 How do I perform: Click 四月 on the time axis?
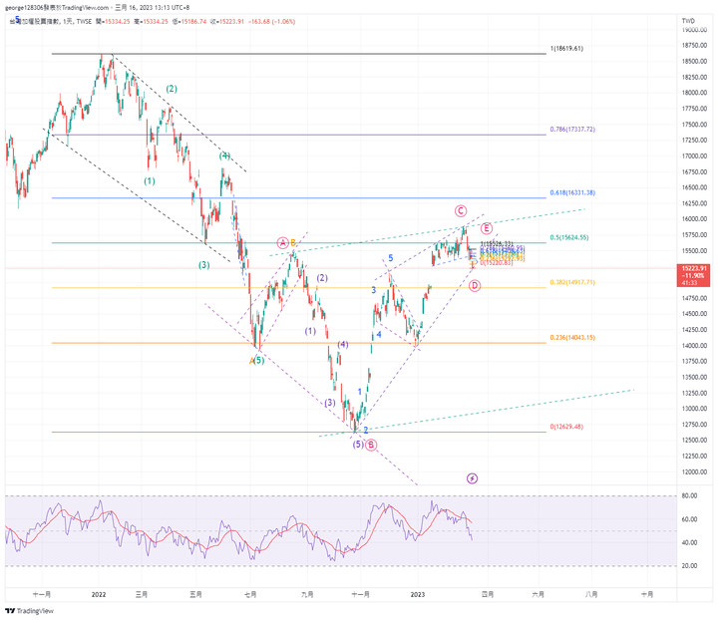pyautogui.click(x=488, y=594)
